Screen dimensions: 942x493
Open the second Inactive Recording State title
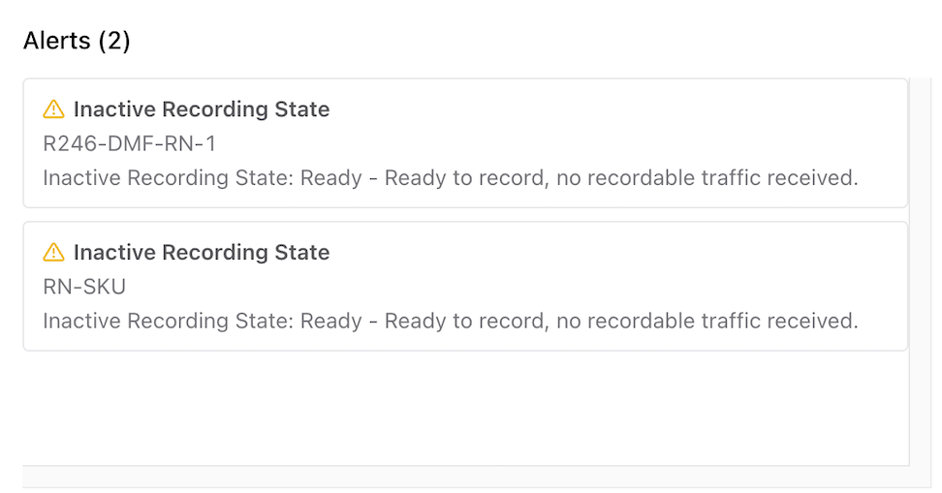202,252
